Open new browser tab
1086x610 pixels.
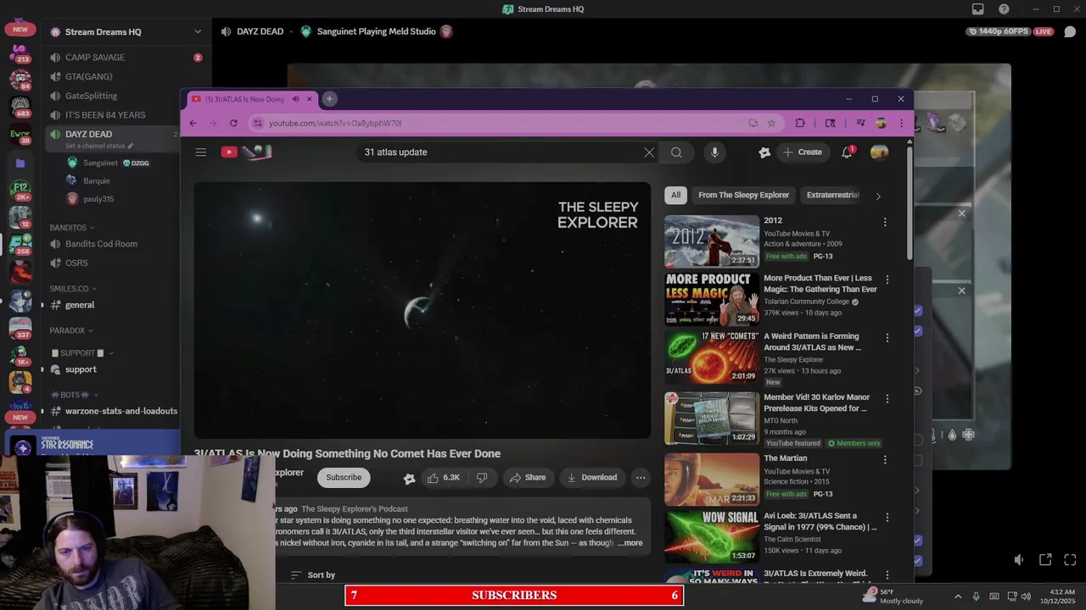pos(329,99)
